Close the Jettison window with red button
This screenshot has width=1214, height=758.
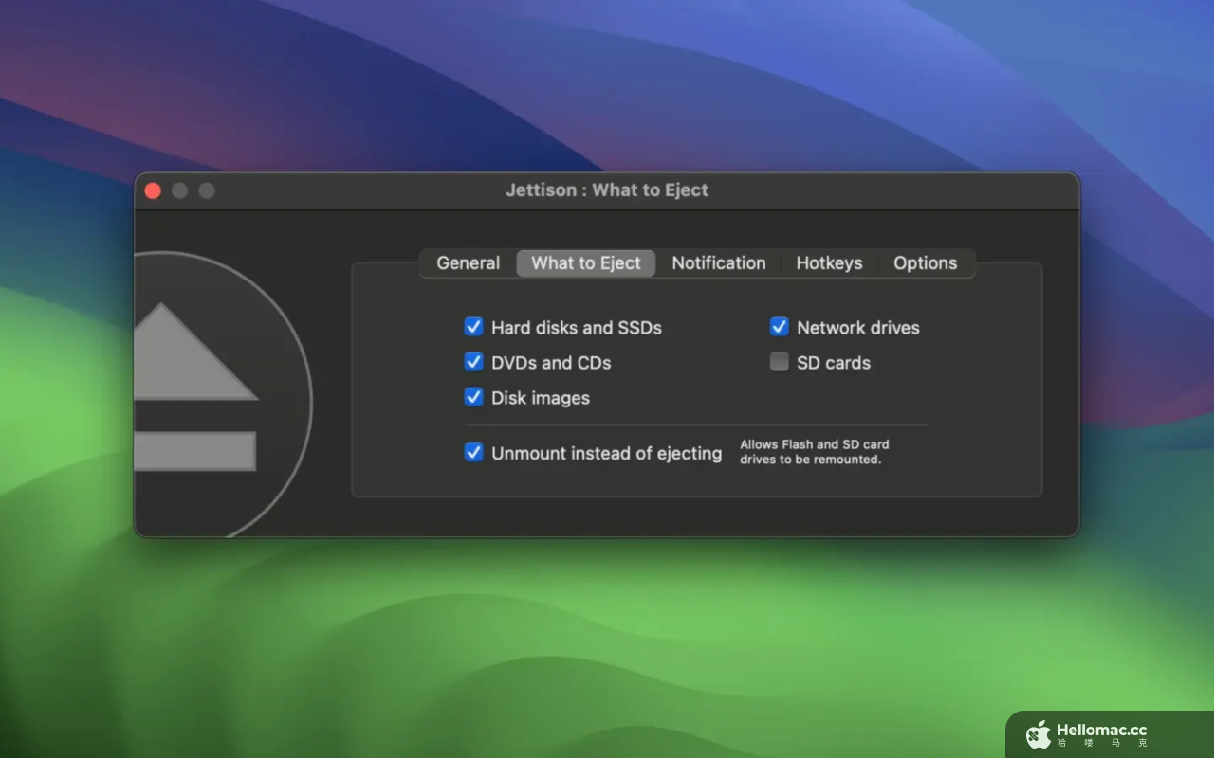153,190
